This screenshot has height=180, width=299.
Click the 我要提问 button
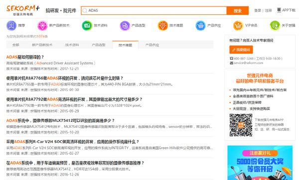241,50
